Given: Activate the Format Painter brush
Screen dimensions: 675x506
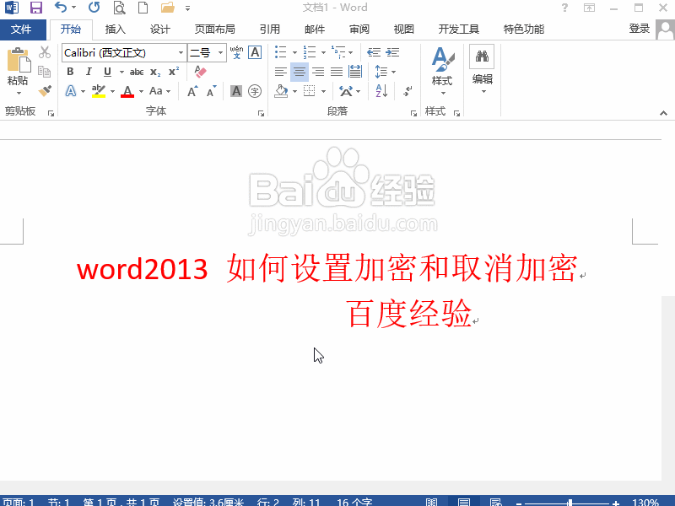Looking at the screenshot, I should [x=45, y=91].
